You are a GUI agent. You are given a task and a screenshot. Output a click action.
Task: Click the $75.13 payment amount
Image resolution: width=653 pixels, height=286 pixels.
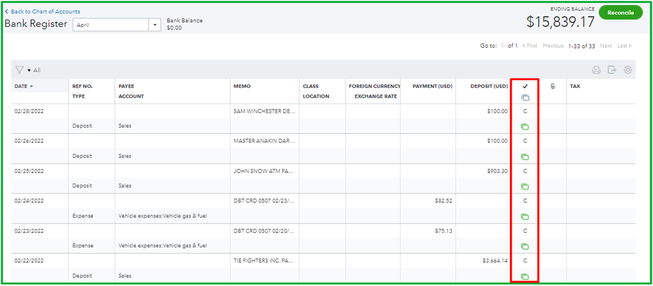pos(444,230)
